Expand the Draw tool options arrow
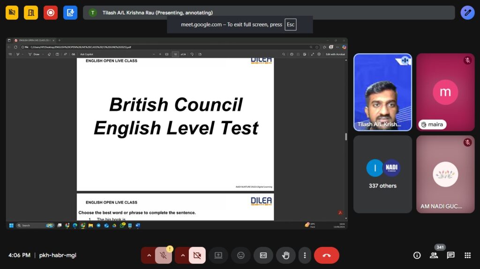Image resolution: width=480 pixels, height=269 pixels. pos(43,54)
